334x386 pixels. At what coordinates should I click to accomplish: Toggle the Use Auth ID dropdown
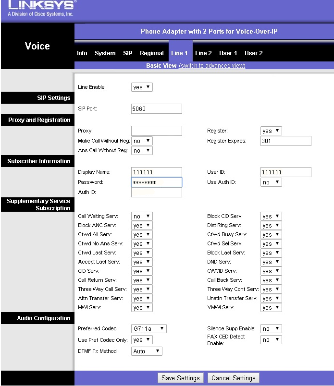(x=271, y=182)
